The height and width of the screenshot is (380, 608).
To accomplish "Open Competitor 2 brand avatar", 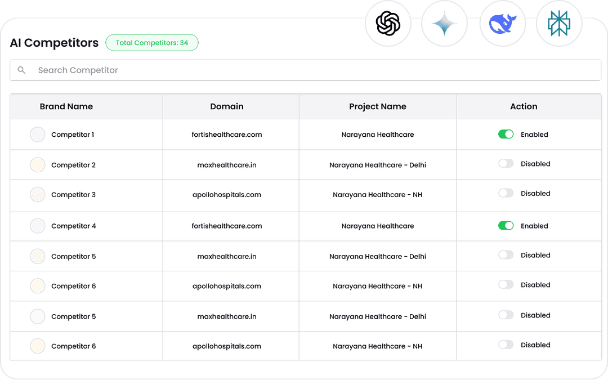I will 37,164.
